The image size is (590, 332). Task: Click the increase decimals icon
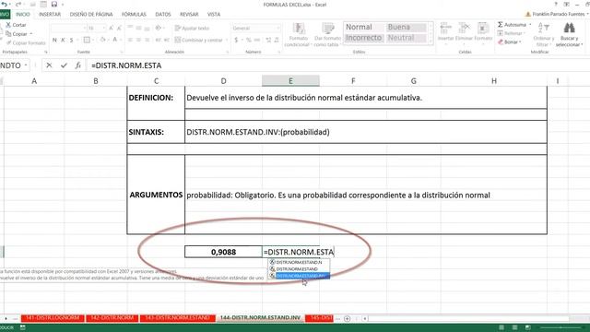click(x=268, y=40)
